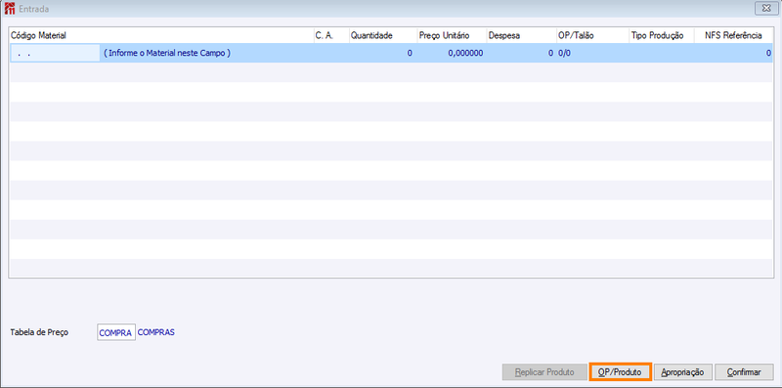Image resolution: width=782 pixels, height=388 pixels.
Task: Click the Entrada app icon in title bar
Action: (x=9, y=9)
